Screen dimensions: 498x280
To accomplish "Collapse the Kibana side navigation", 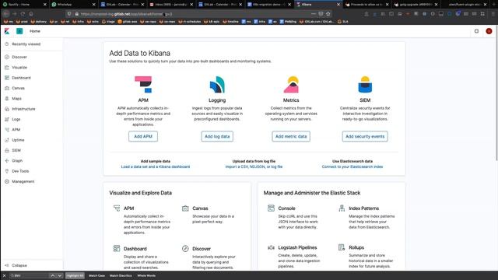I will [x=19, y=265].
